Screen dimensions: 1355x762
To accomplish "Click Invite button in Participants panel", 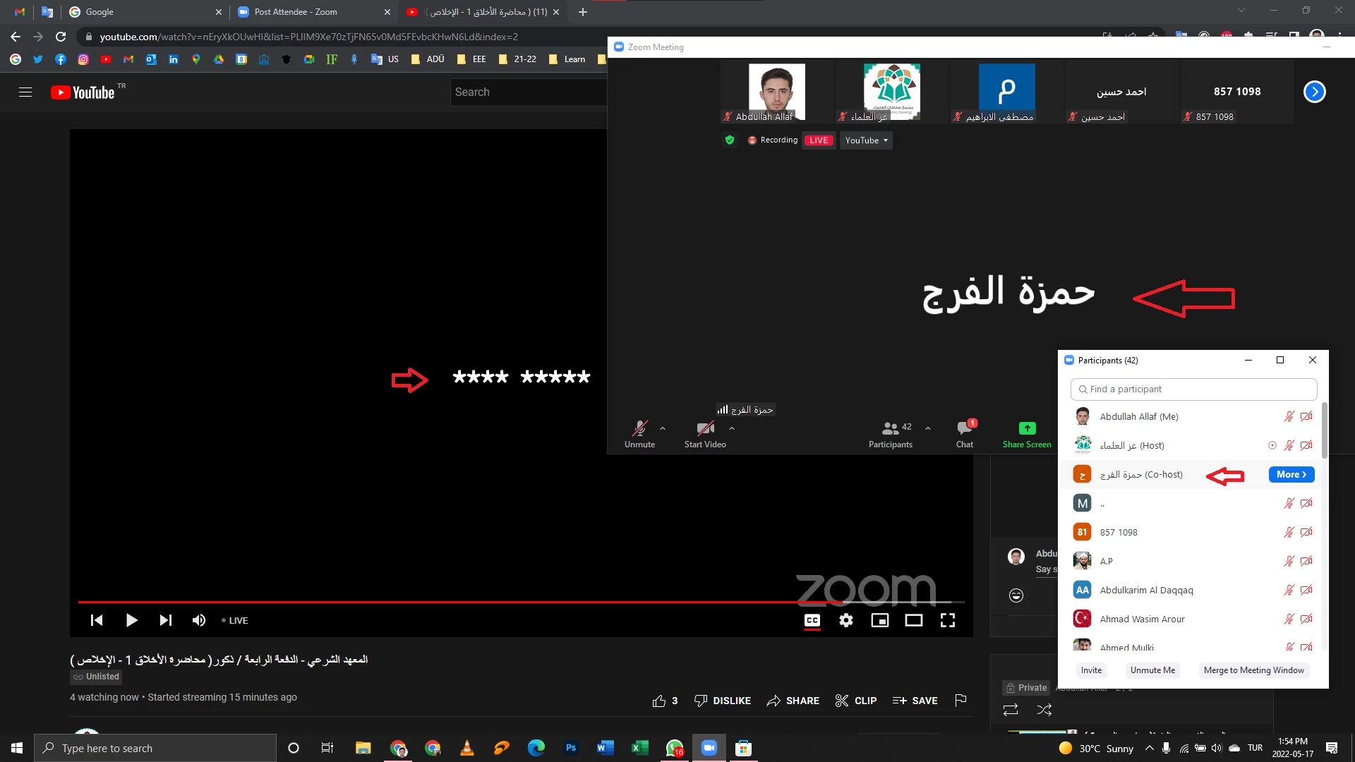I will pos(1091,670).
